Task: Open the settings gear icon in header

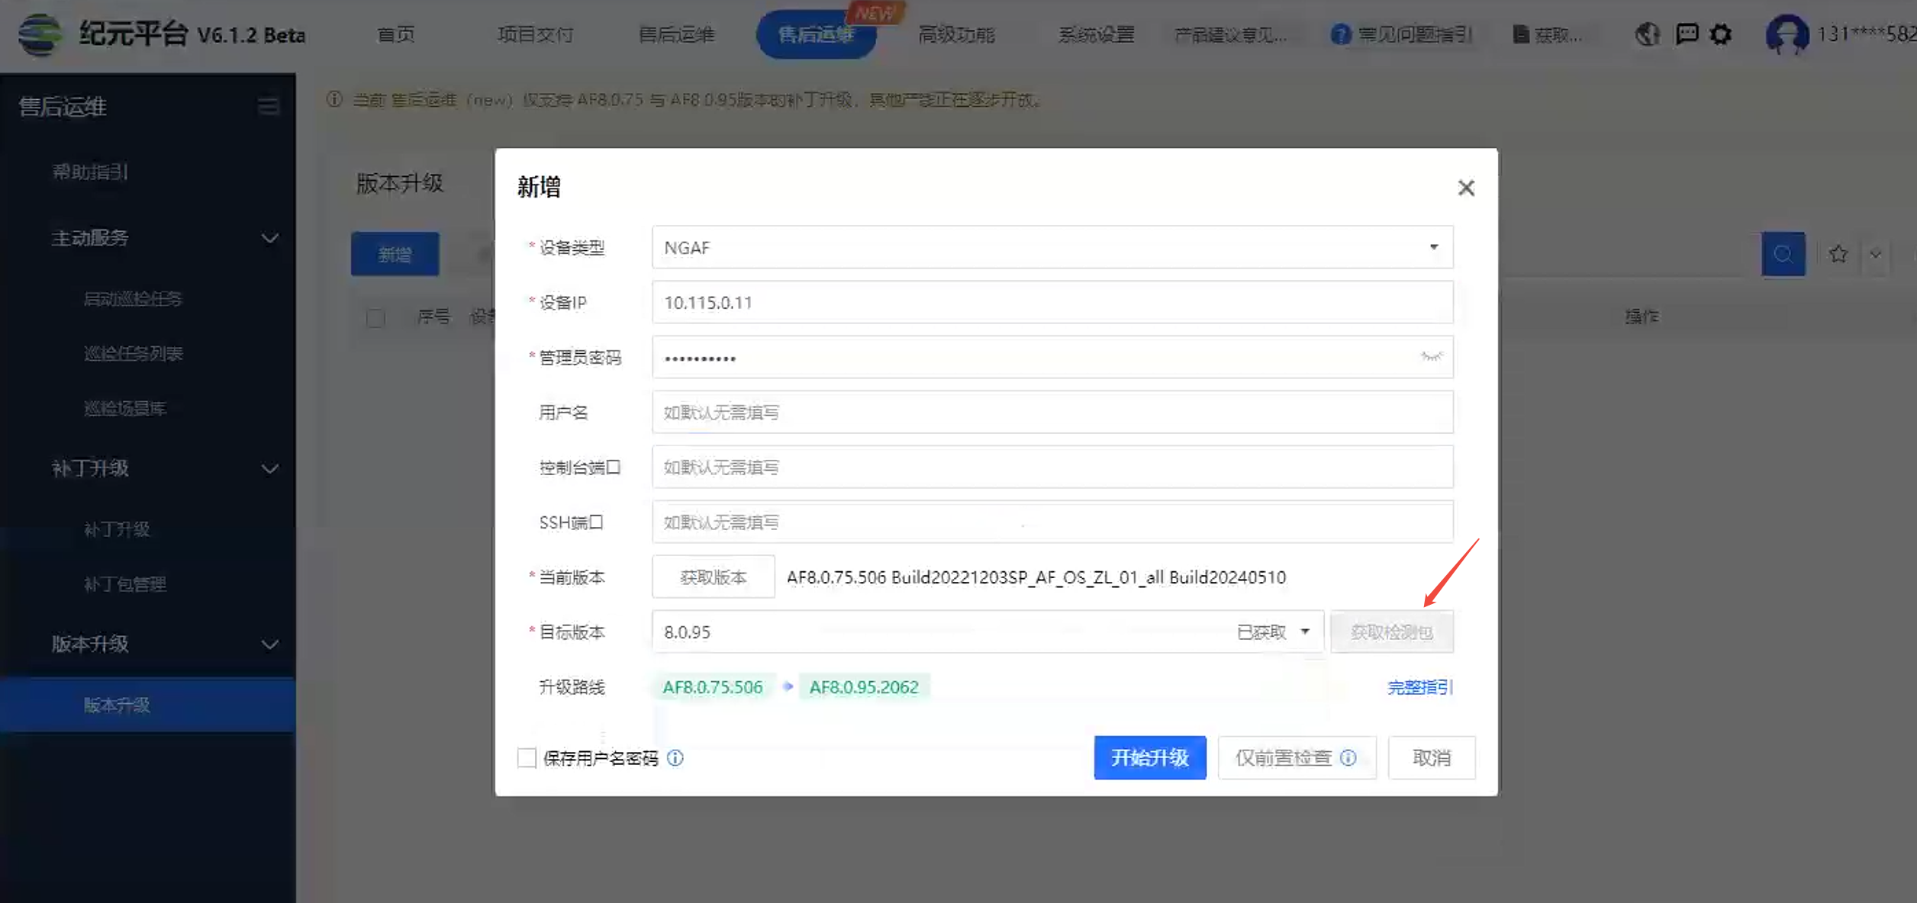Action: click(x=1721, y=34)
